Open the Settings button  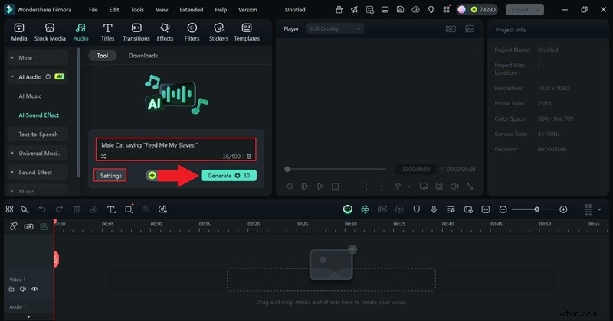coord(110,175)
